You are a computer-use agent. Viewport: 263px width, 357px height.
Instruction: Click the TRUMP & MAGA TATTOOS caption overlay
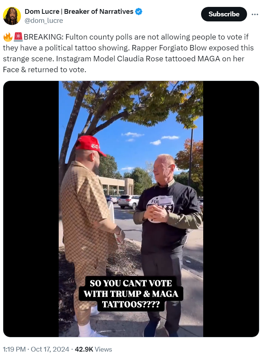[131, 294]
